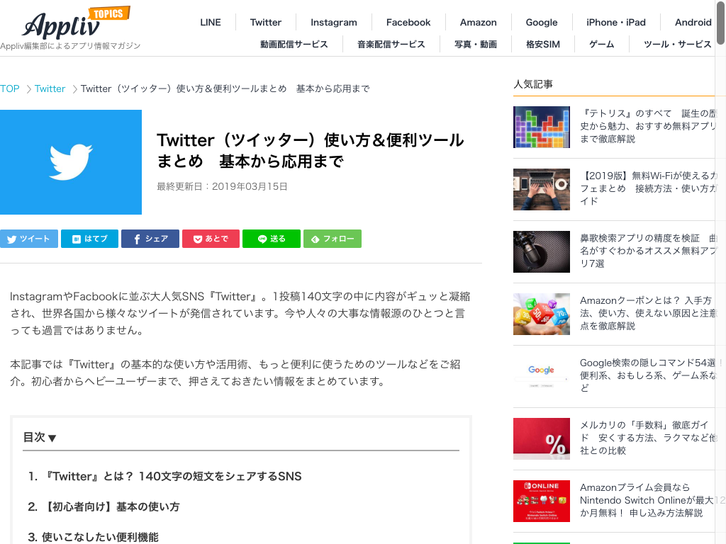This screenshot has width=726, height=544.
Task: Open the microphone humming-search thumbnail
Action: [541, 251]
